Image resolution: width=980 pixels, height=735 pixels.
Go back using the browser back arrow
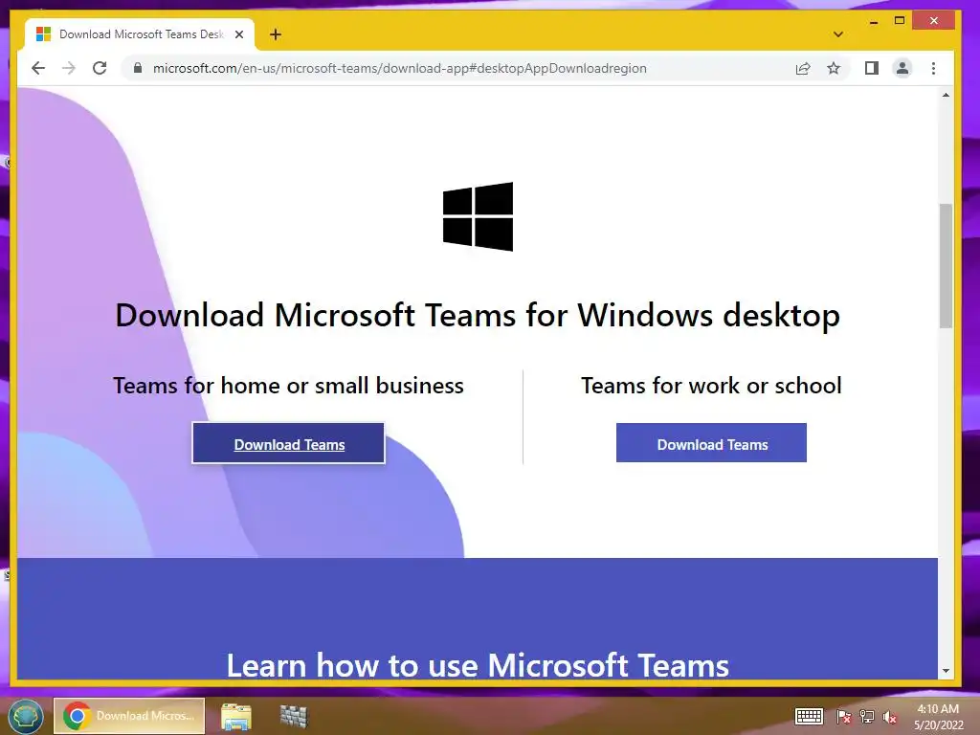[38, 68]
